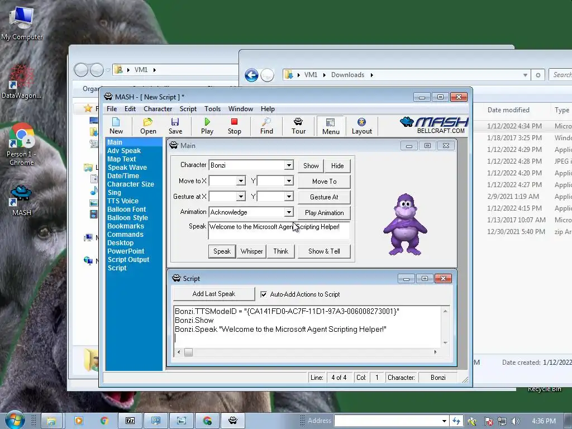Open the Window menu
The image size is (572, 429).
[240, 109]
